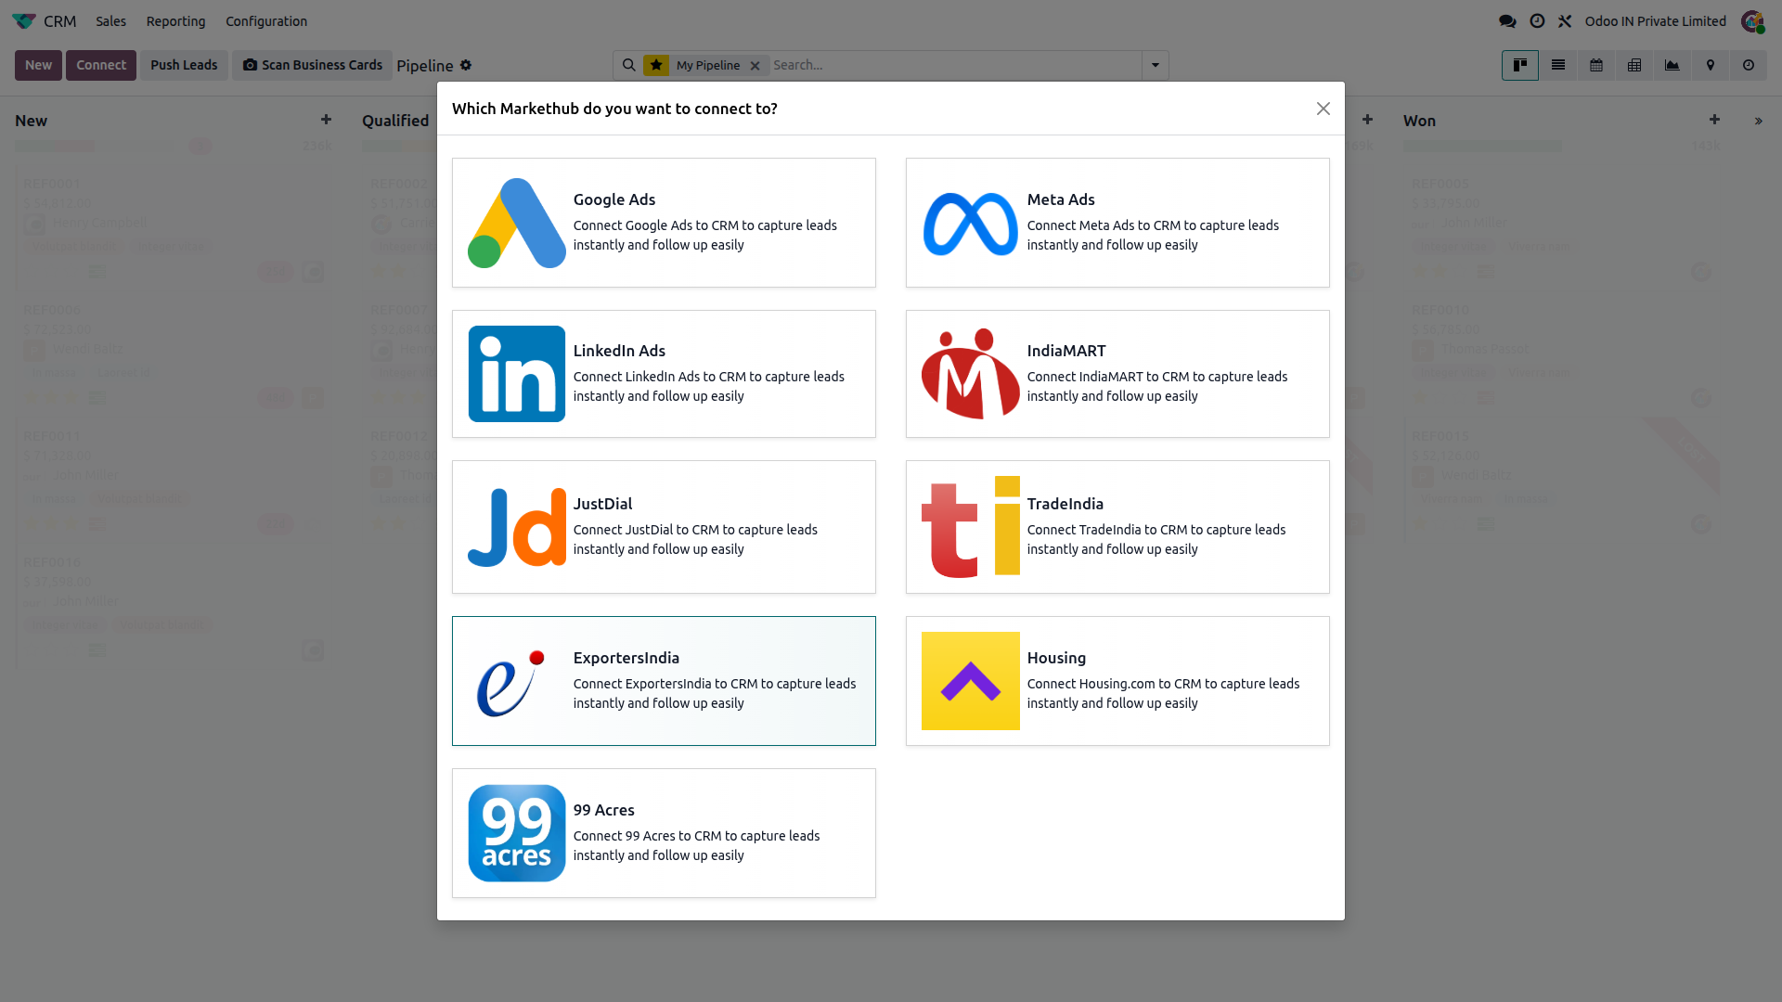Select the ExportersIndia connector card
The height and width of the screenshot is (1002, 1782).
click(664, 681)
